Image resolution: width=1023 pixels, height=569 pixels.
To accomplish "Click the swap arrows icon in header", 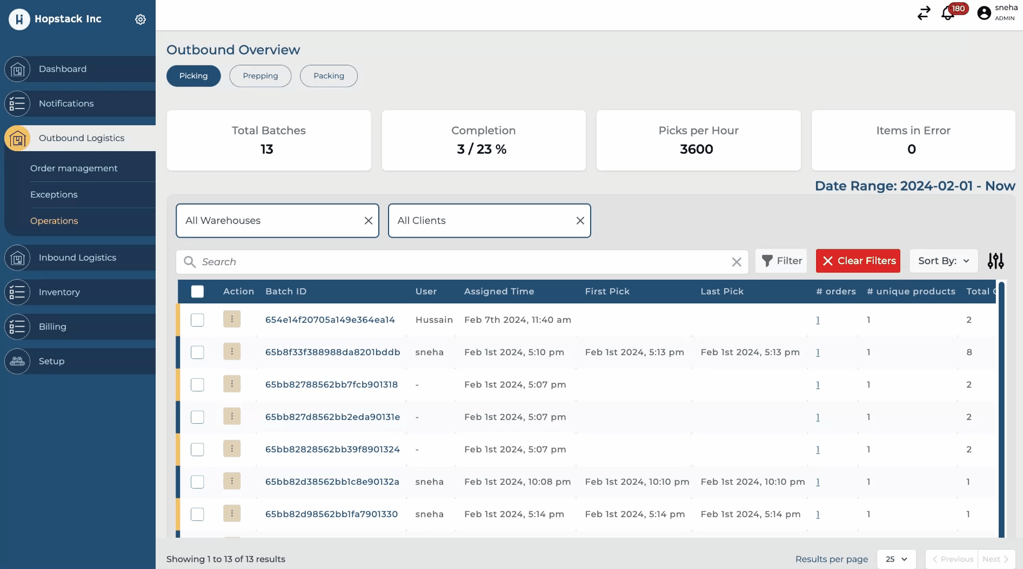I will click(924, 13).
